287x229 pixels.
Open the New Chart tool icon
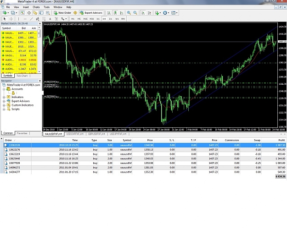coord(5,13)
